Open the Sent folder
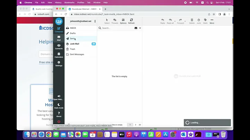This screenshot has height=140, width=250. coord(81,38)
